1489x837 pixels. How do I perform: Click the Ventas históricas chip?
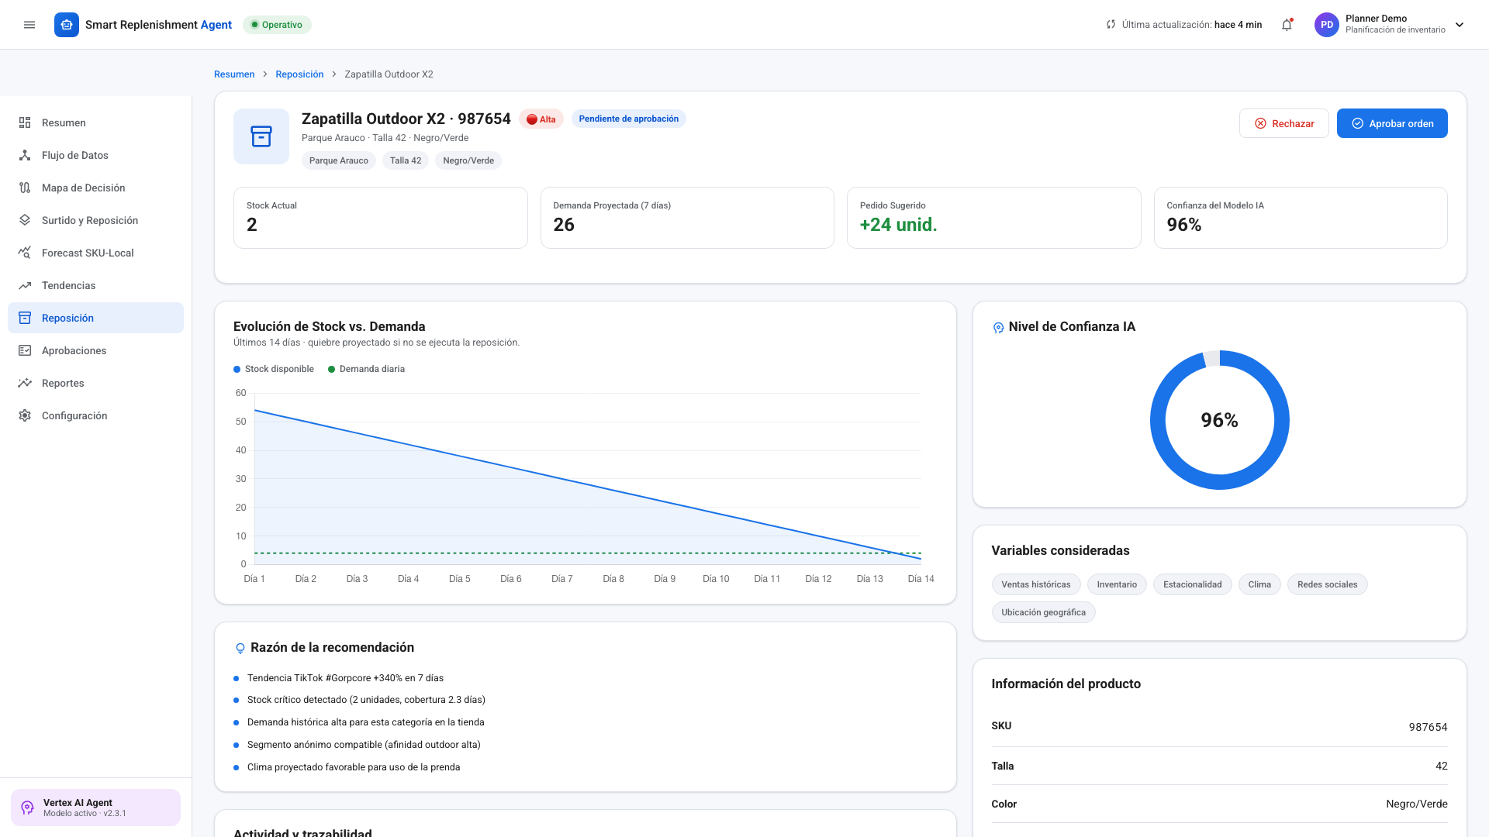pos(1035,584)
